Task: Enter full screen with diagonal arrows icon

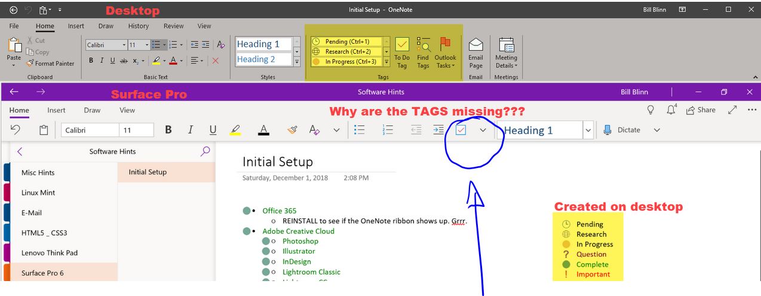Action: click(x=733, y=110)
